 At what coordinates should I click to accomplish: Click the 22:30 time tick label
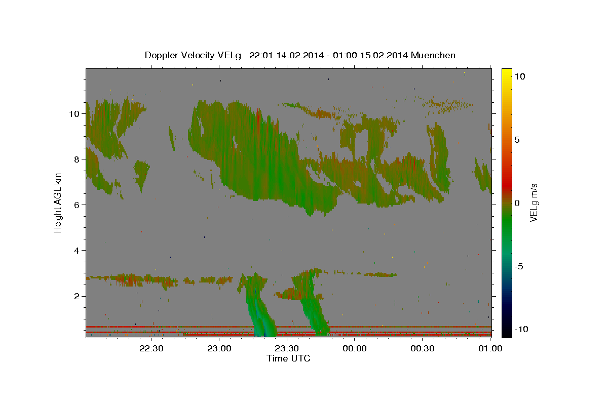tap(151, 348)
